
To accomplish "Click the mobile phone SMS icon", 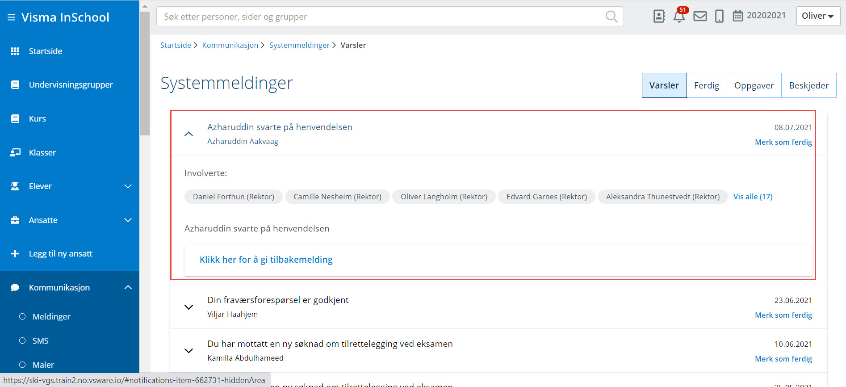I will tap(719, 17).
